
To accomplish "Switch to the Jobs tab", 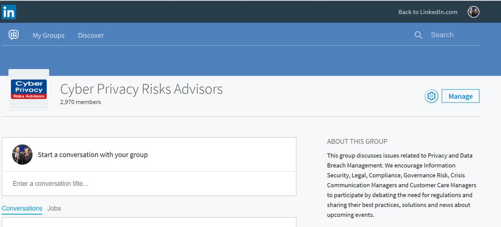I will click(x=54, y=208).
